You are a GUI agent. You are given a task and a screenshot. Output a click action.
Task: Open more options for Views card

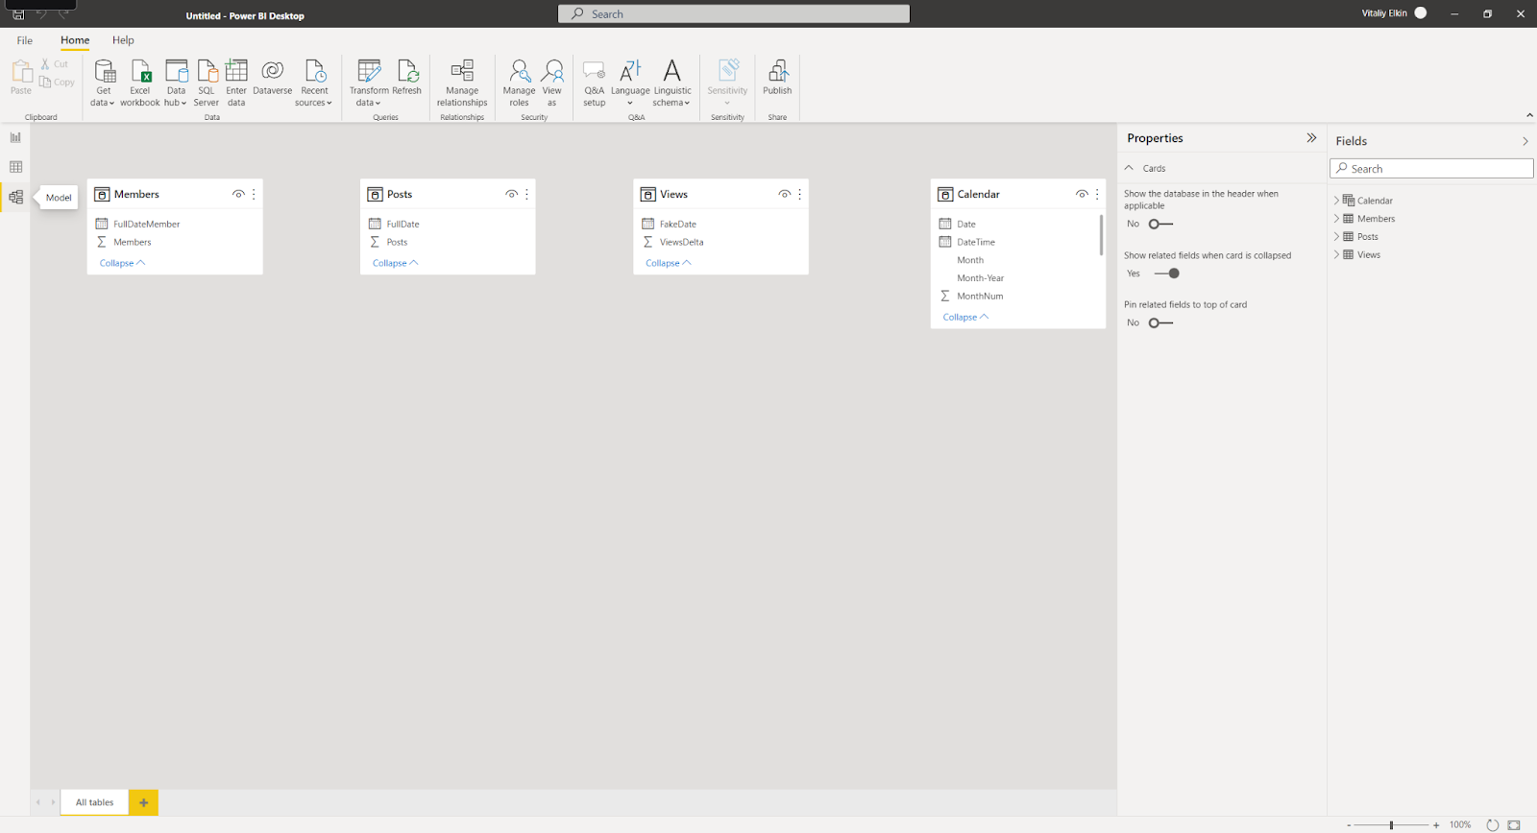tap(799, 194)
